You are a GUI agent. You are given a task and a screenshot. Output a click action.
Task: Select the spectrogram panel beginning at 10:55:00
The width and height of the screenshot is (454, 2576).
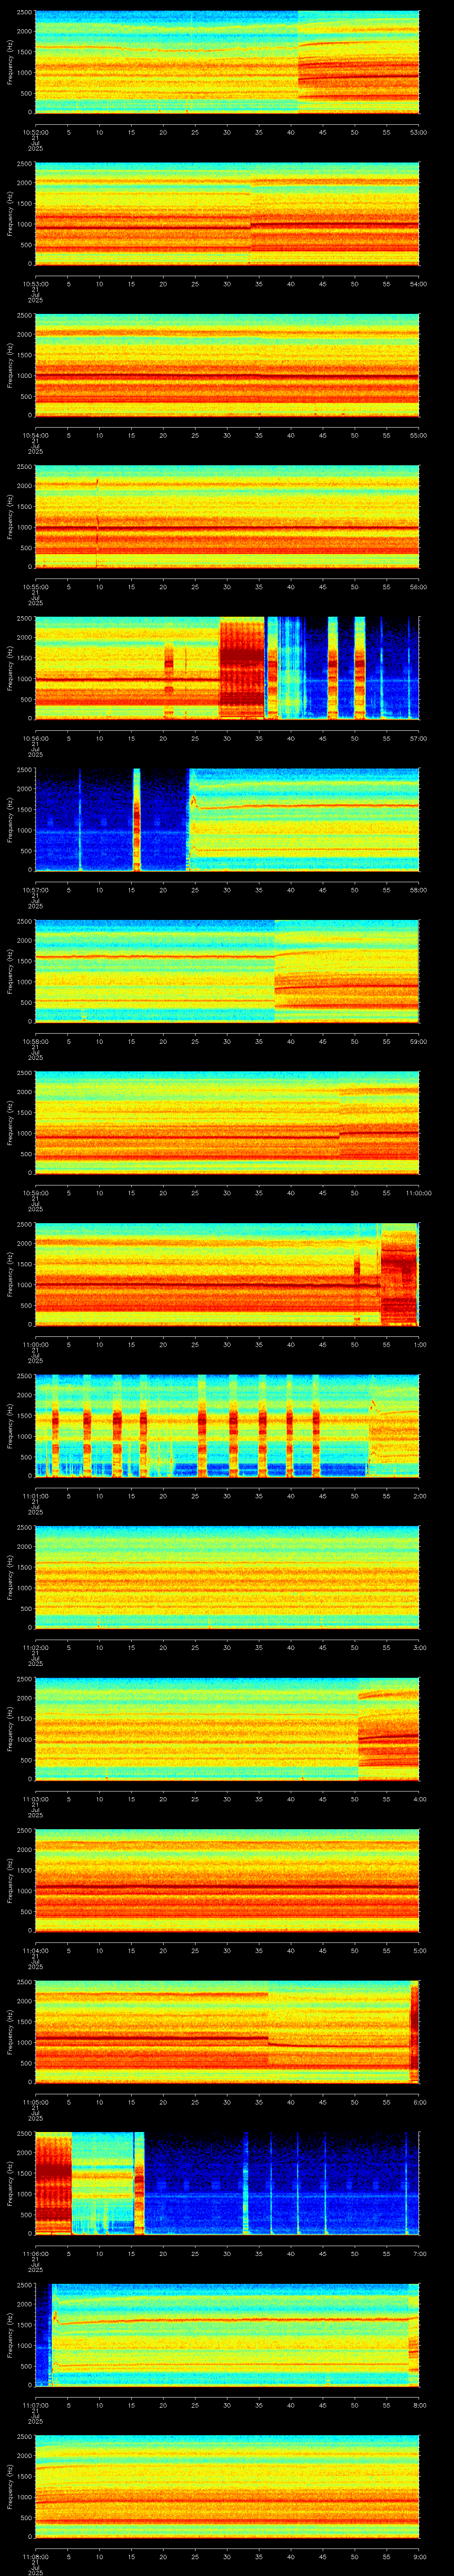coord(227,517)
